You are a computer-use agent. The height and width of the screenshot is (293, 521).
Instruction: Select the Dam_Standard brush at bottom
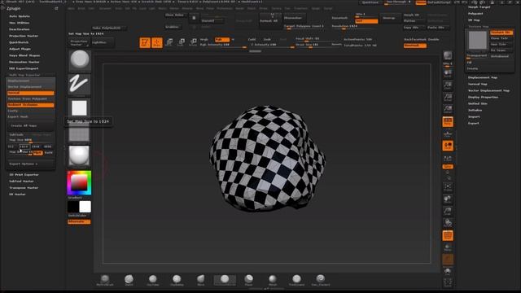tap(321, 280)
